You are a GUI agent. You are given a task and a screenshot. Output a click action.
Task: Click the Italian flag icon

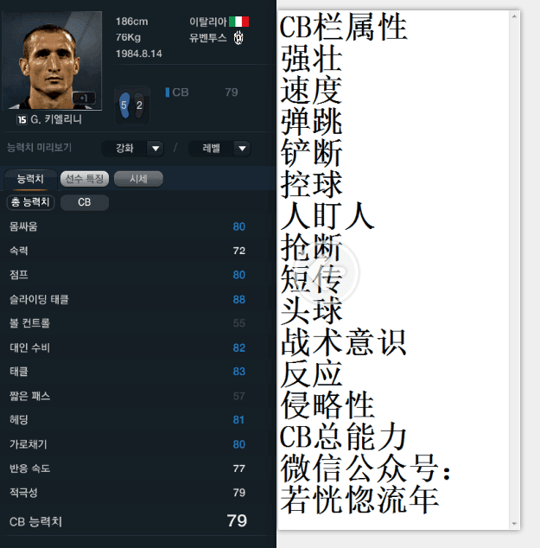click(x=239, y=22)
